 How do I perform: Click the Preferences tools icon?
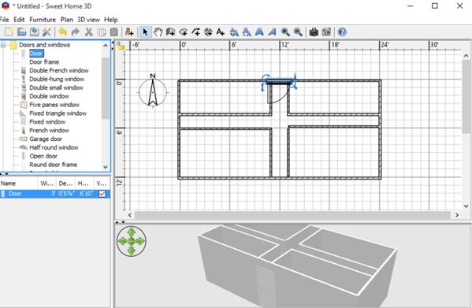46,32
